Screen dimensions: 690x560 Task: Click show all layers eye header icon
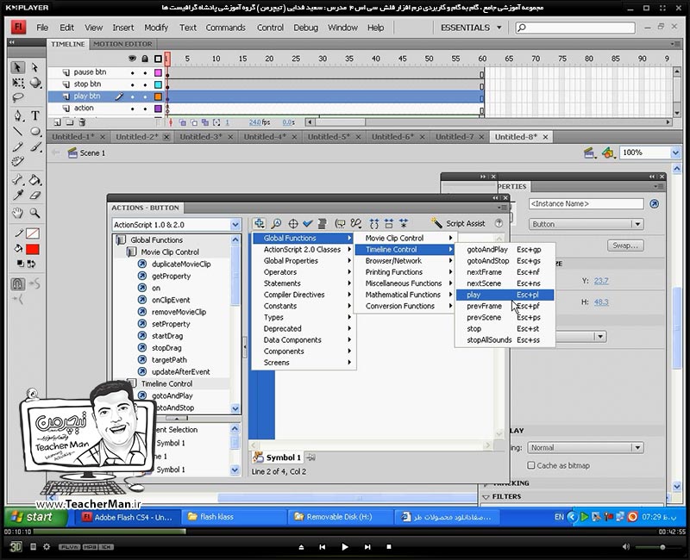(x=132, y=59)
